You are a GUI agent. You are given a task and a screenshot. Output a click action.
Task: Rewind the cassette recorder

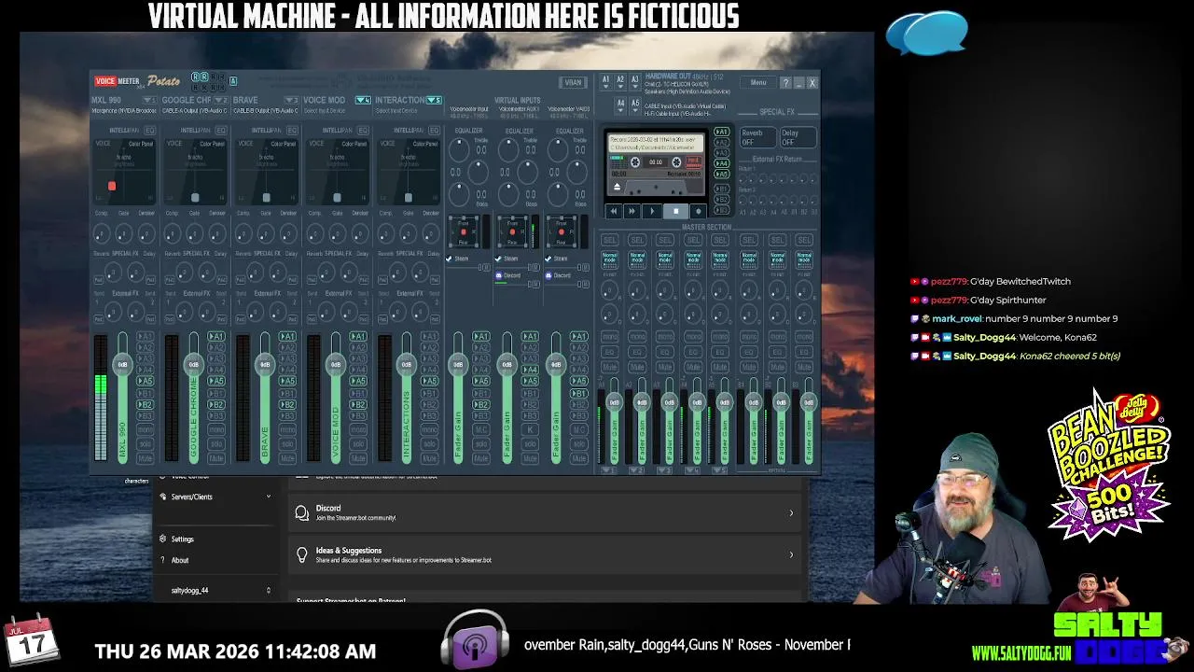tap(612, 212)
